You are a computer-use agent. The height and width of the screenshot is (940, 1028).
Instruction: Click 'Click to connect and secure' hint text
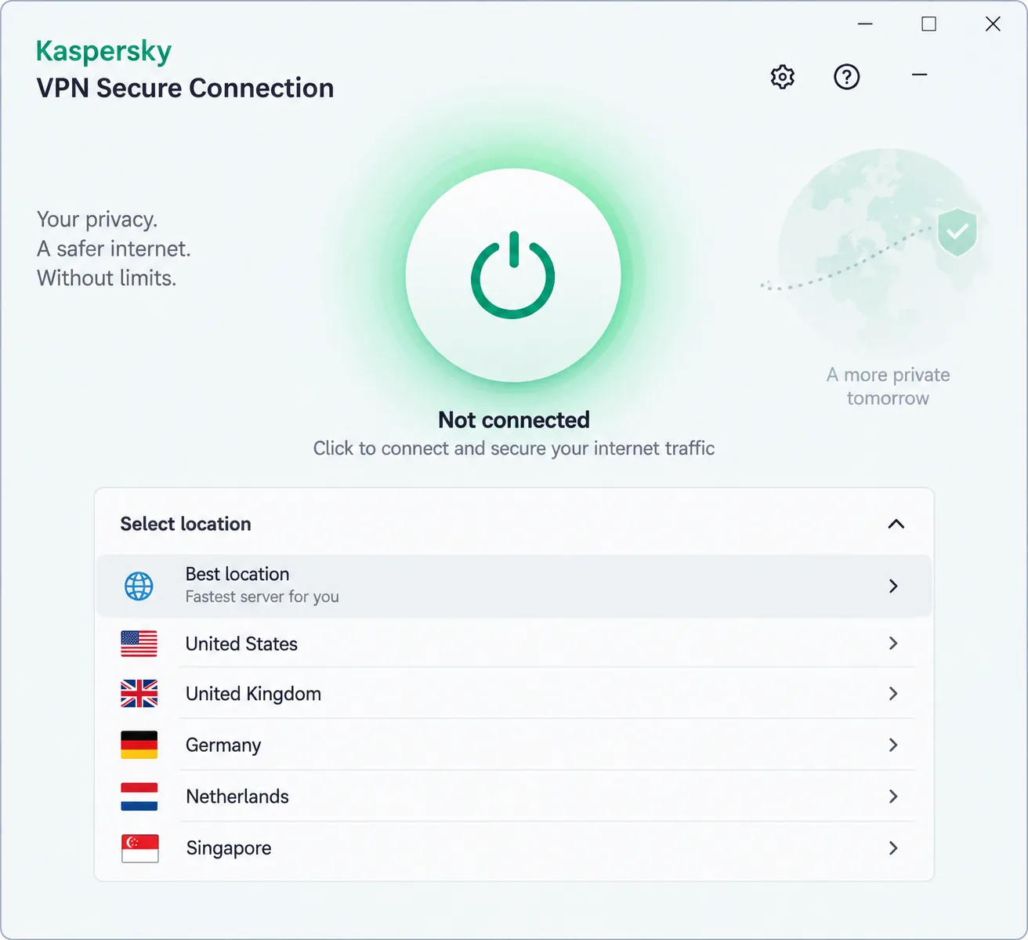514,448
